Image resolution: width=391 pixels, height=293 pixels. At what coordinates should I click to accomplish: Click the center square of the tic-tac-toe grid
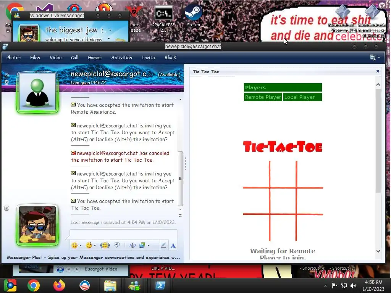point(283,201)
